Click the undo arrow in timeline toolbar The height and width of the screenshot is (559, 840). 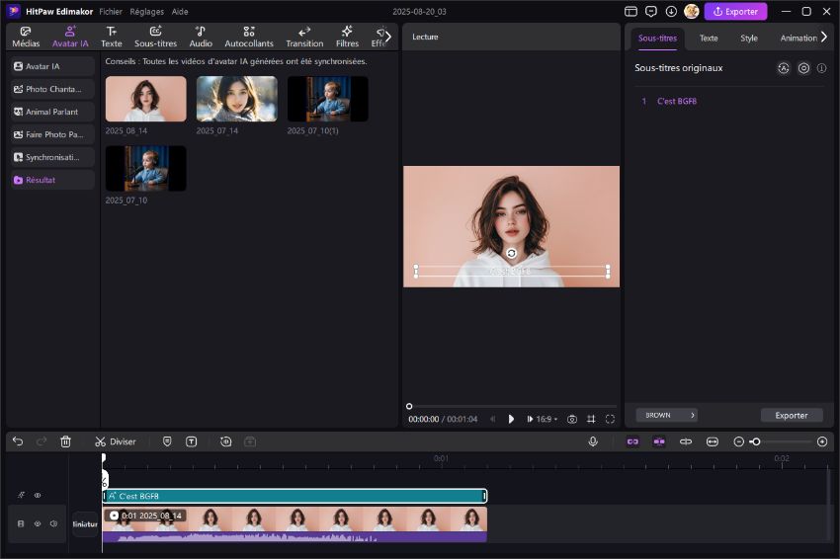click(18, 441)
